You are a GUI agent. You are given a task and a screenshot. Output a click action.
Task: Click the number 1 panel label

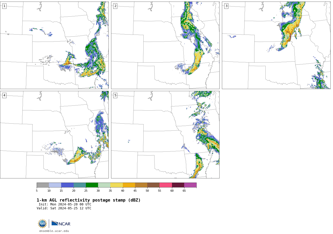coord(4,6)
